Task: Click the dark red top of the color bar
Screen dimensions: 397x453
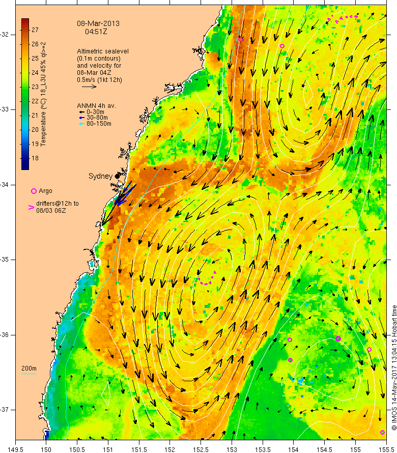Action: [25, 22]
